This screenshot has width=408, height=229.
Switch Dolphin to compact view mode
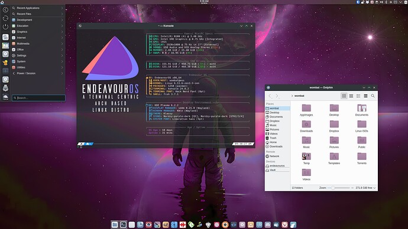pyautogui.click(x=351, y=96)
